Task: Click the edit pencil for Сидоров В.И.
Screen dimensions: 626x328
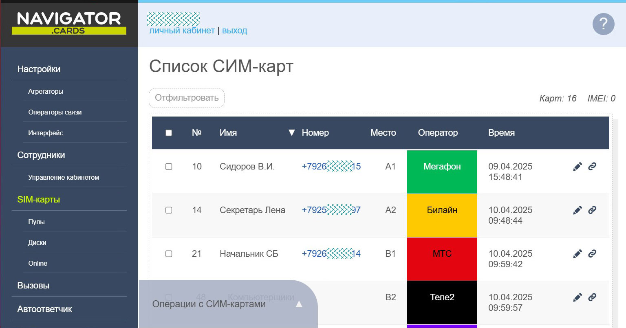Action: point(578,167)
